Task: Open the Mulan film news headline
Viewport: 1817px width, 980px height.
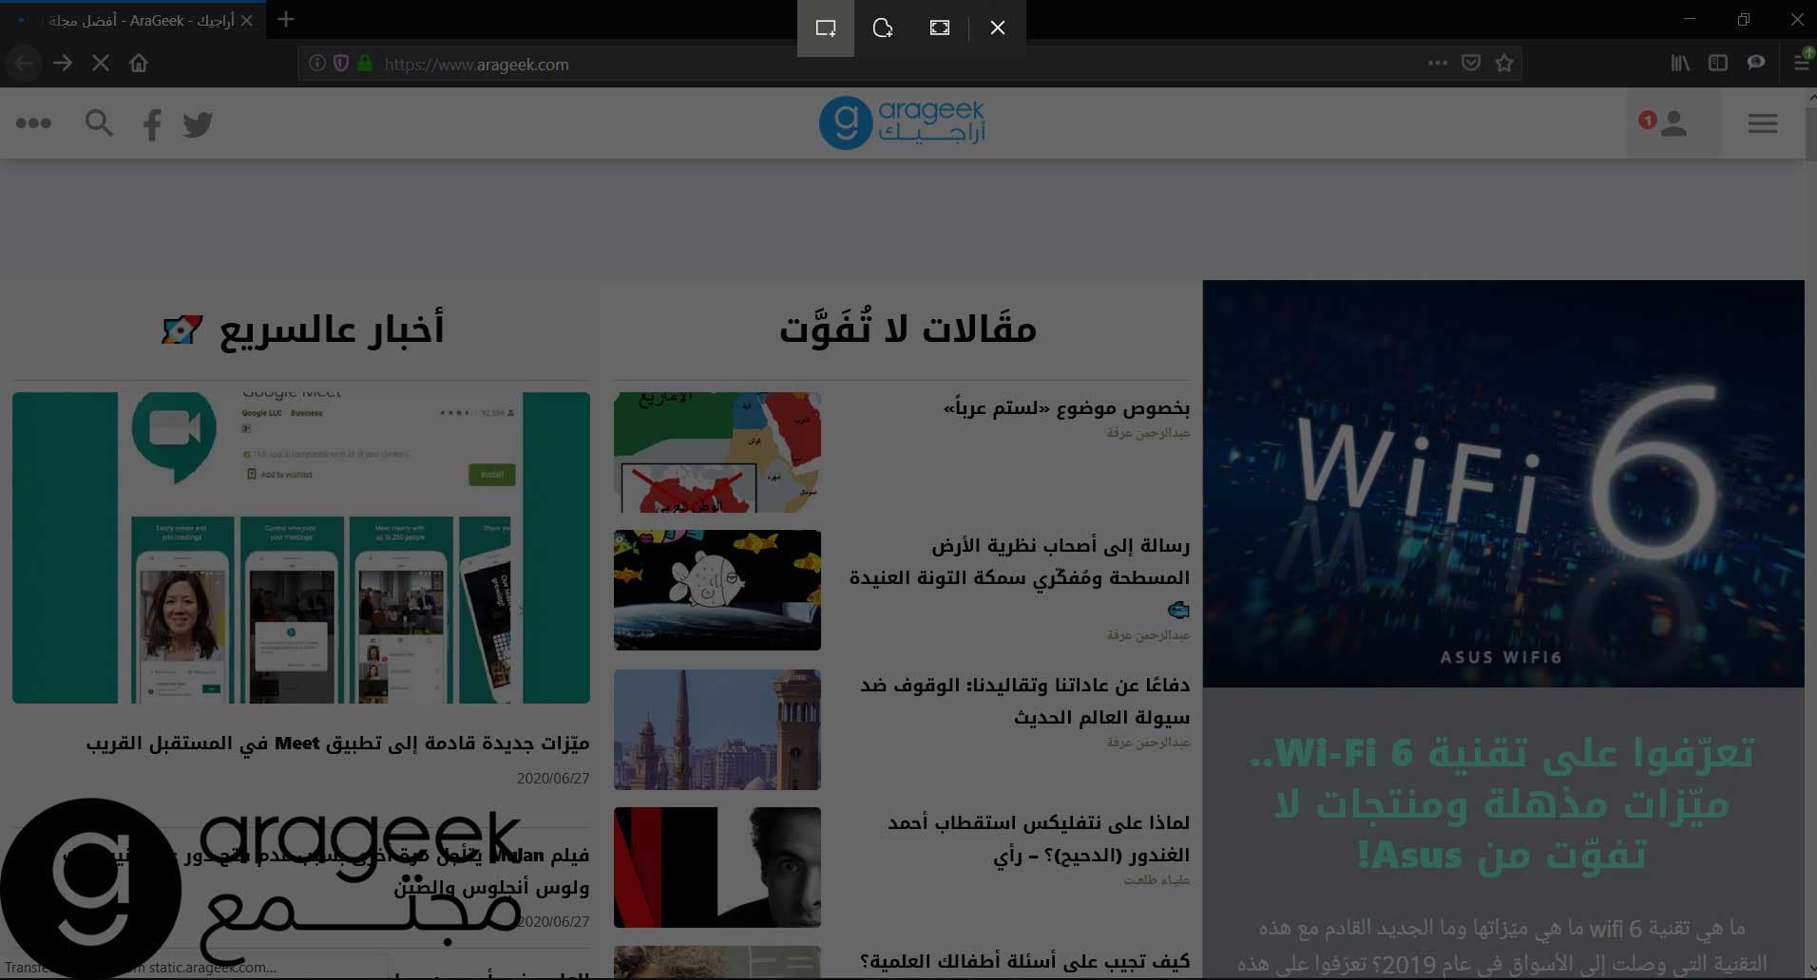Action: (326, 871)
